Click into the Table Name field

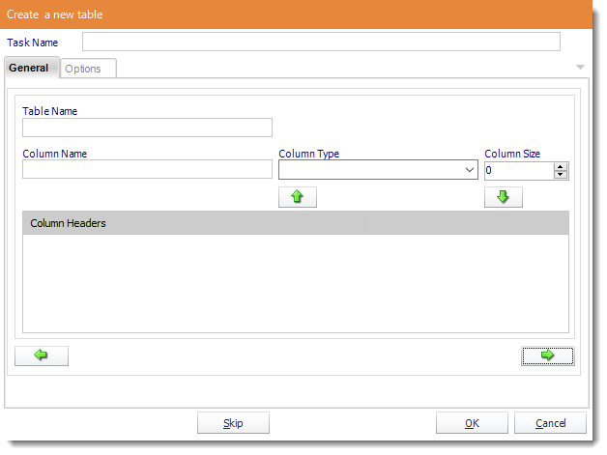coord(147,128)
